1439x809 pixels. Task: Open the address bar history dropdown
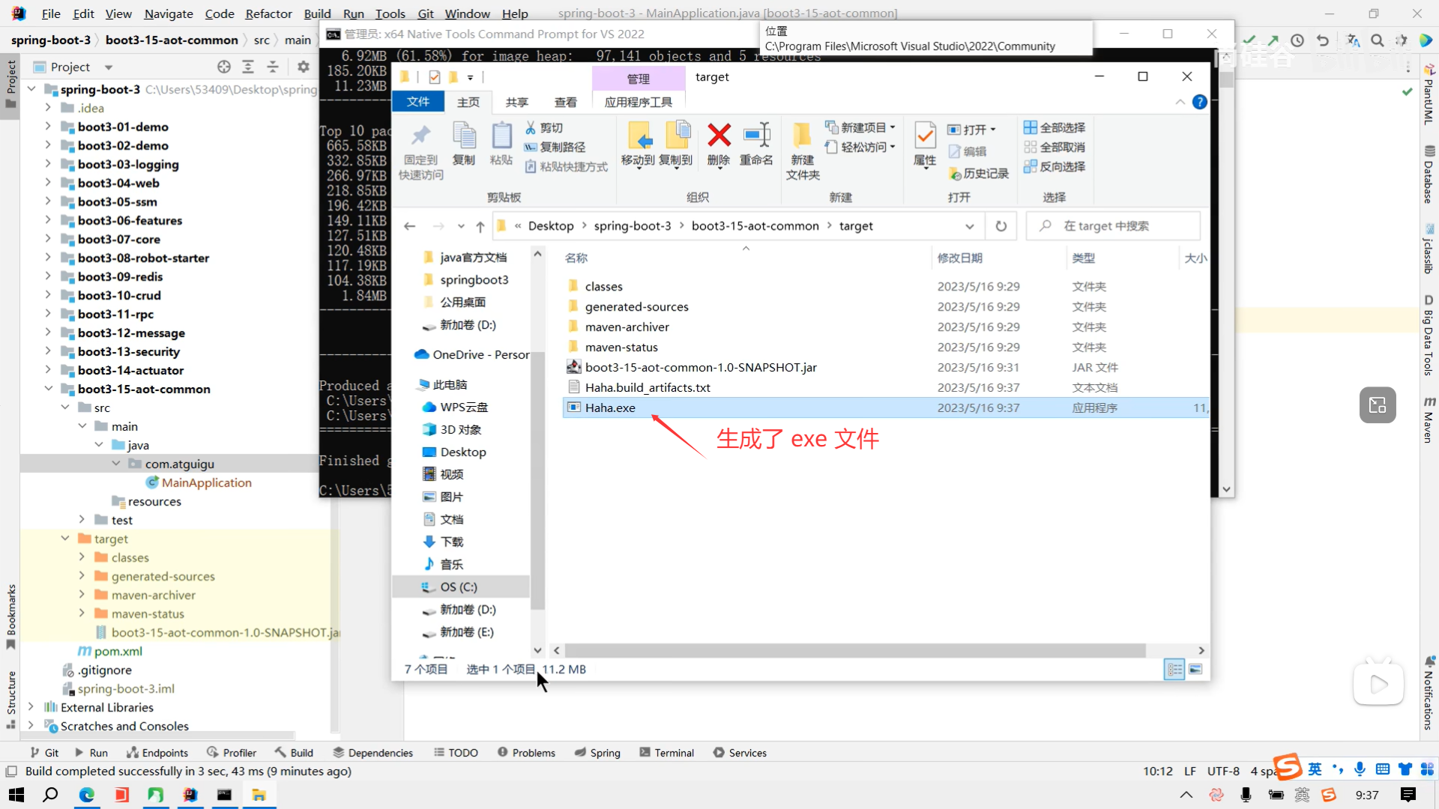(x=969, y=226)
